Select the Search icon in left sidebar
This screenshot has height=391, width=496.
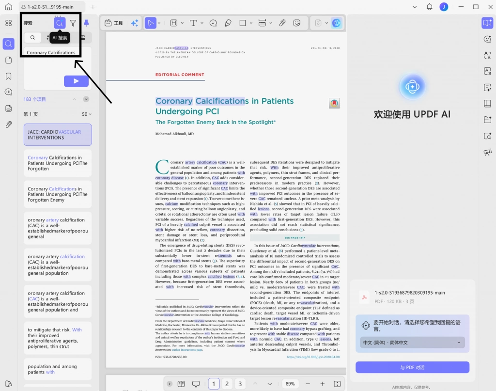(x=9, y=44)
